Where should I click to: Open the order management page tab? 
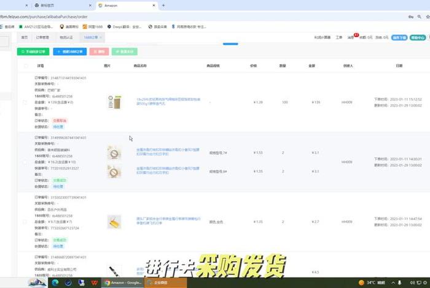pyautogui.click(x=42, y=37)
